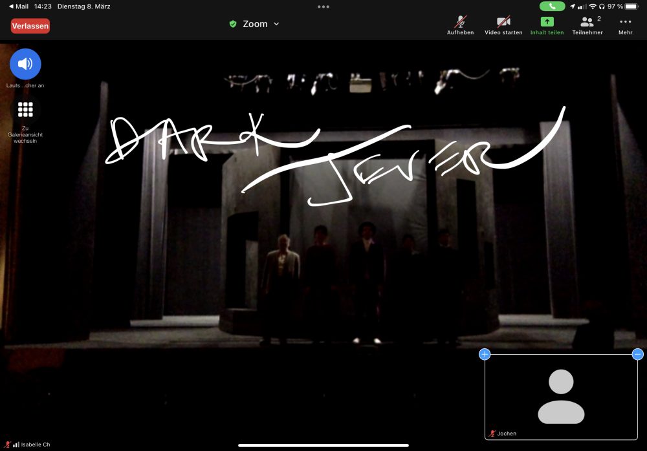Tap the battery status icon
The height and width of the screenshot is (451, 647).
[x=631, y=6]
